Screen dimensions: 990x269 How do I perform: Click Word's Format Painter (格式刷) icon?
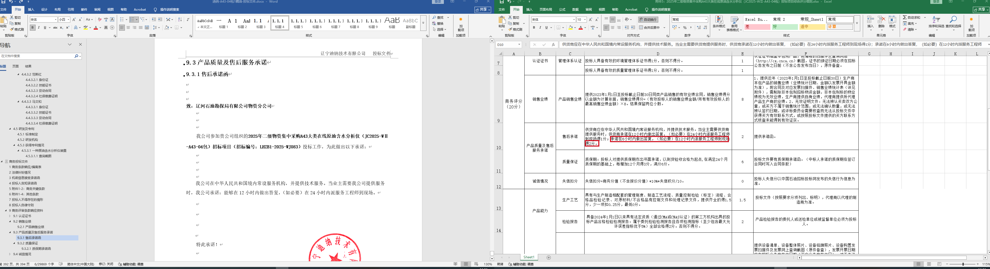click(x=17, y=29)
